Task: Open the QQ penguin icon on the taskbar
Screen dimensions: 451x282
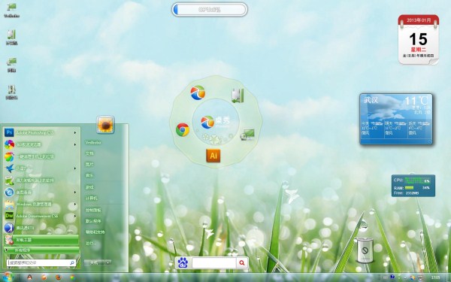Action: pyautogui.click(x=29, y=277)
